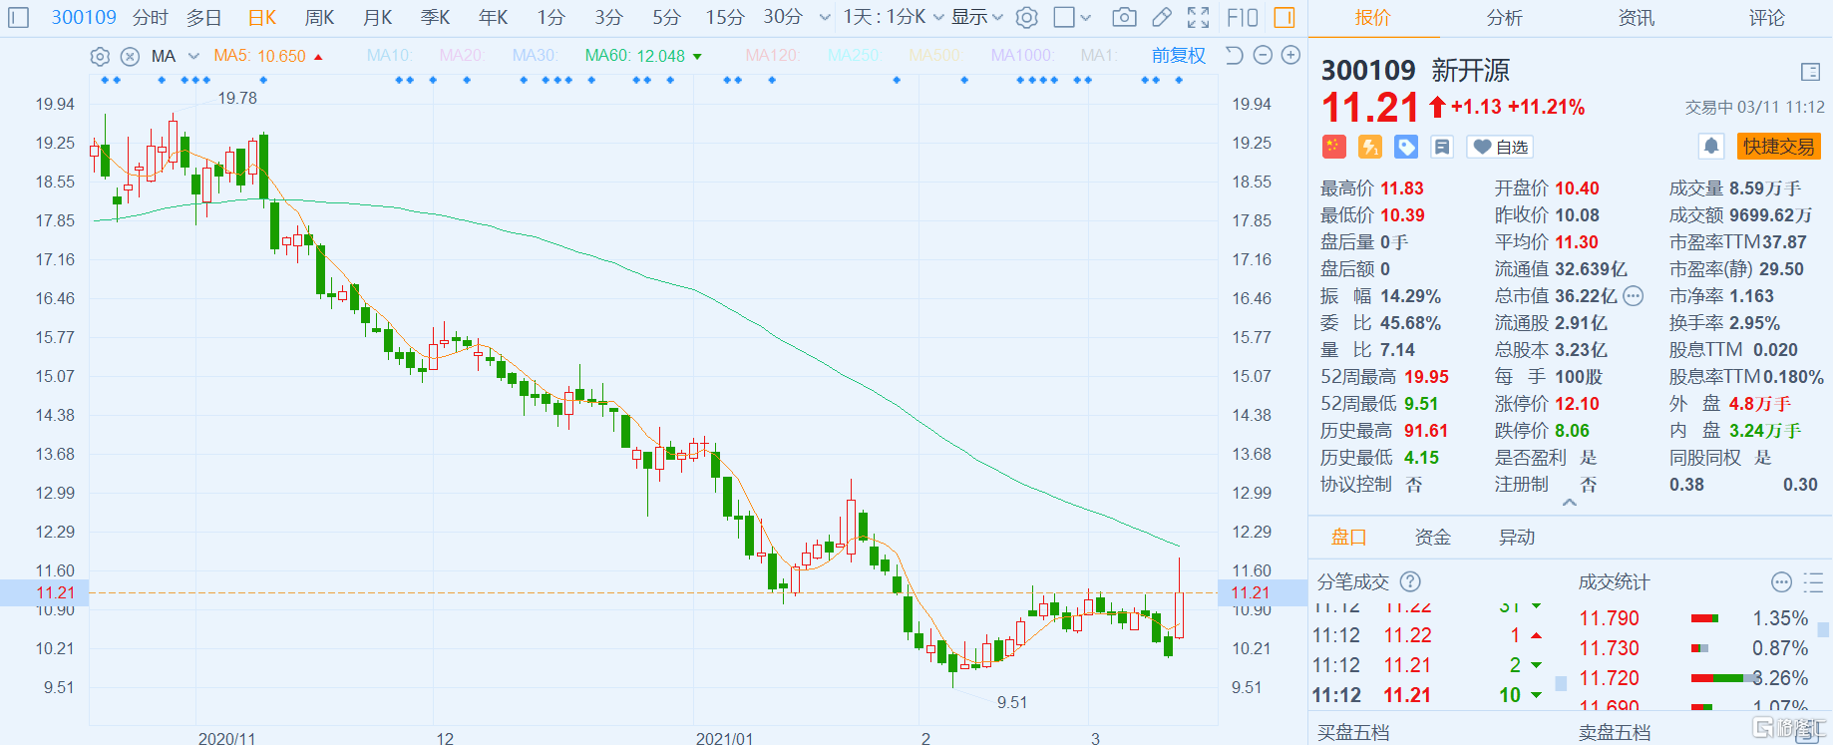Open the 分笔成交 help question icon
Image resolution: width=1833 pixels, height=745 pixels.
pos(1410,581)
